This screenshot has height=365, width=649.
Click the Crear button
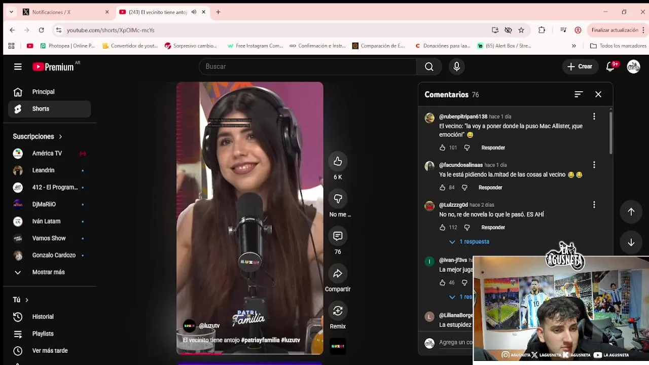coord(580,66)
